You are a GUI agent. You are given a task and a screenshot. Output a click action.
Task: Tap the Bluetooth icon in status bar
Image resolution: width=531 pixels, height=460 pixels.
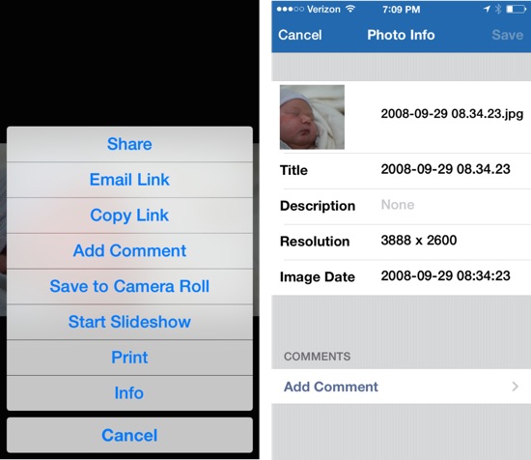(x=498, y=9)
